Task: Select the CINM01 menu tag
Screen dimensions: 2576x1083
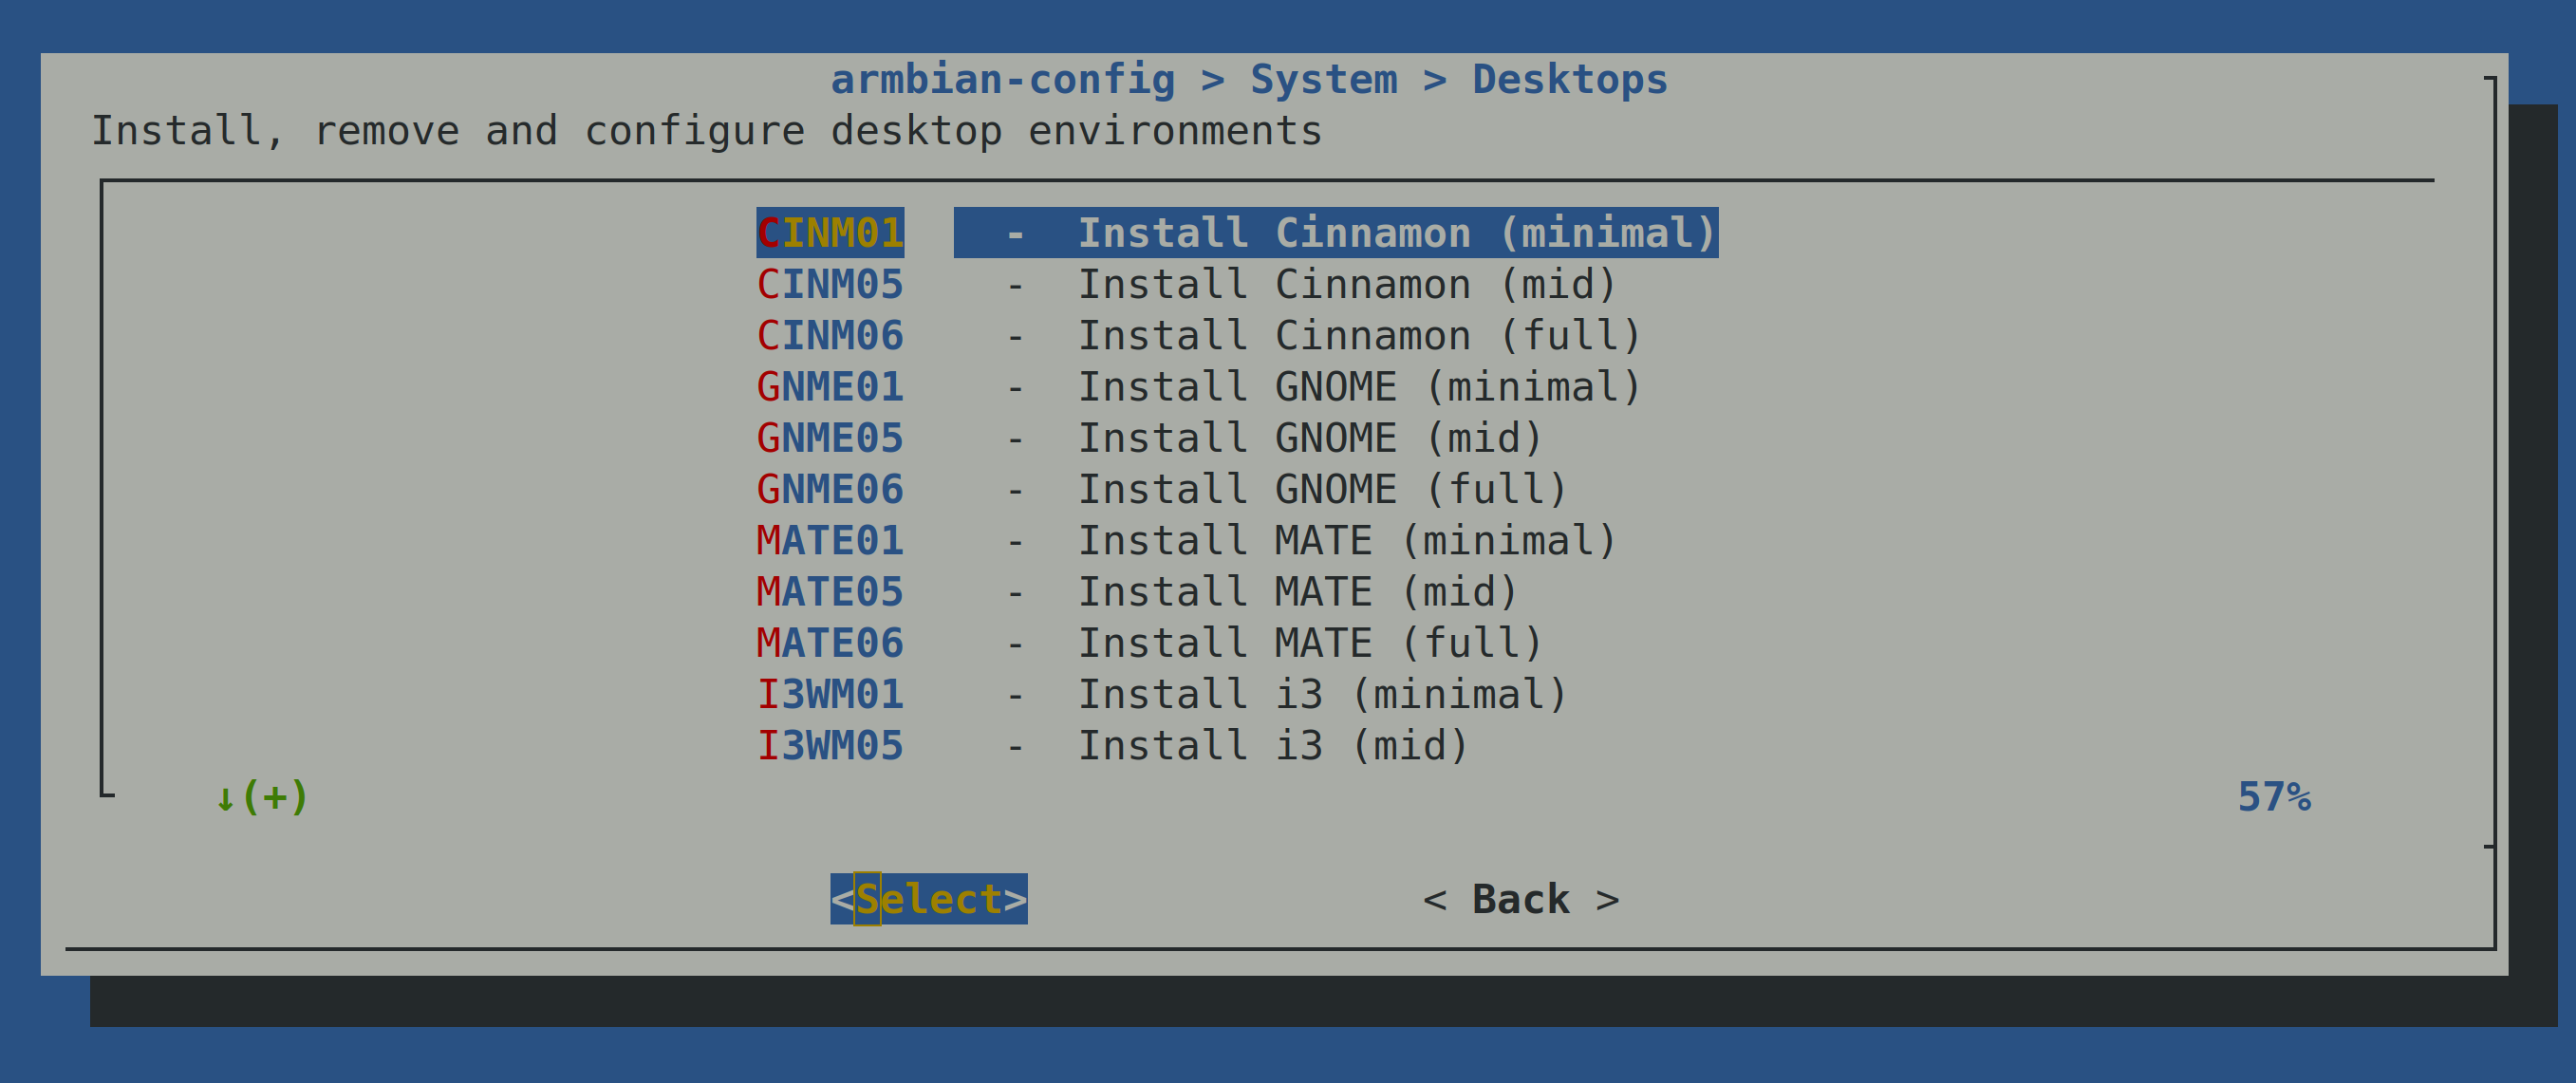Action: (x=830, y=233)
